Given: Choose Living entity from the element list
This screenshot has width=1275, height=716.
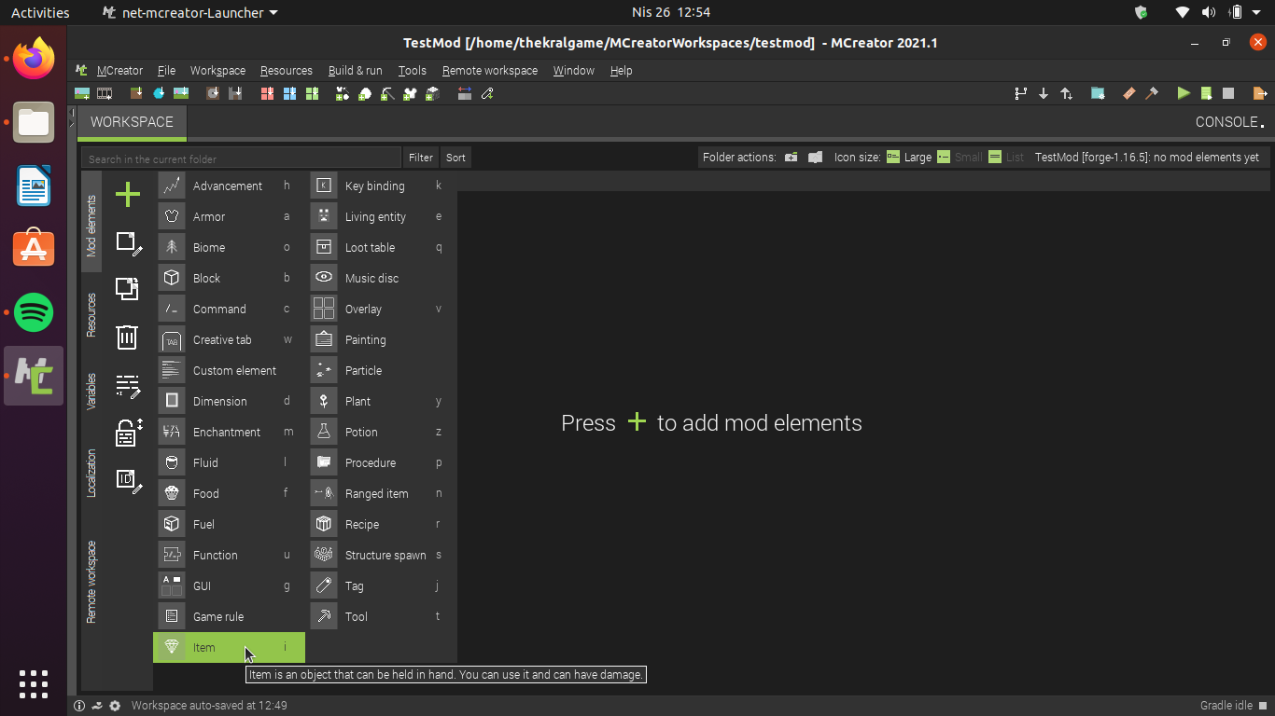Looking at the screenshot, I should click(x=382, y=216).
